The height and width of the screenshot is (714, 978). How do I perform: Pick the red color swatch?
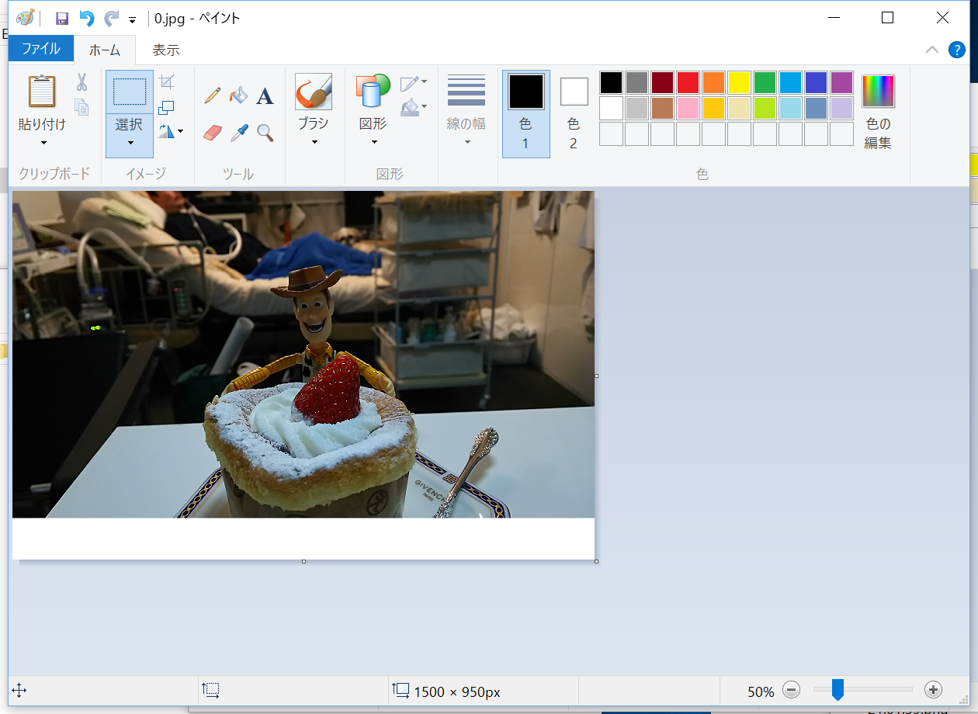pyautogui.click(x=688, y=82)
